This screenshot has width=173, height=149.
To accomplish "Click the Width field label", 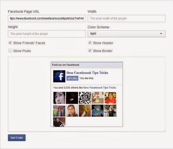I will coord(92,12).
